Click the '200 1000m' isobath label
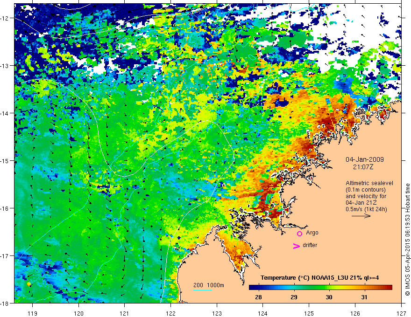 209,285
